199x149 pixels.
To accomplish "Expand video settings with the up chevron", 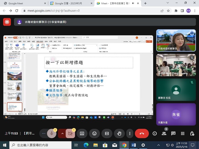I will point(62,133).
